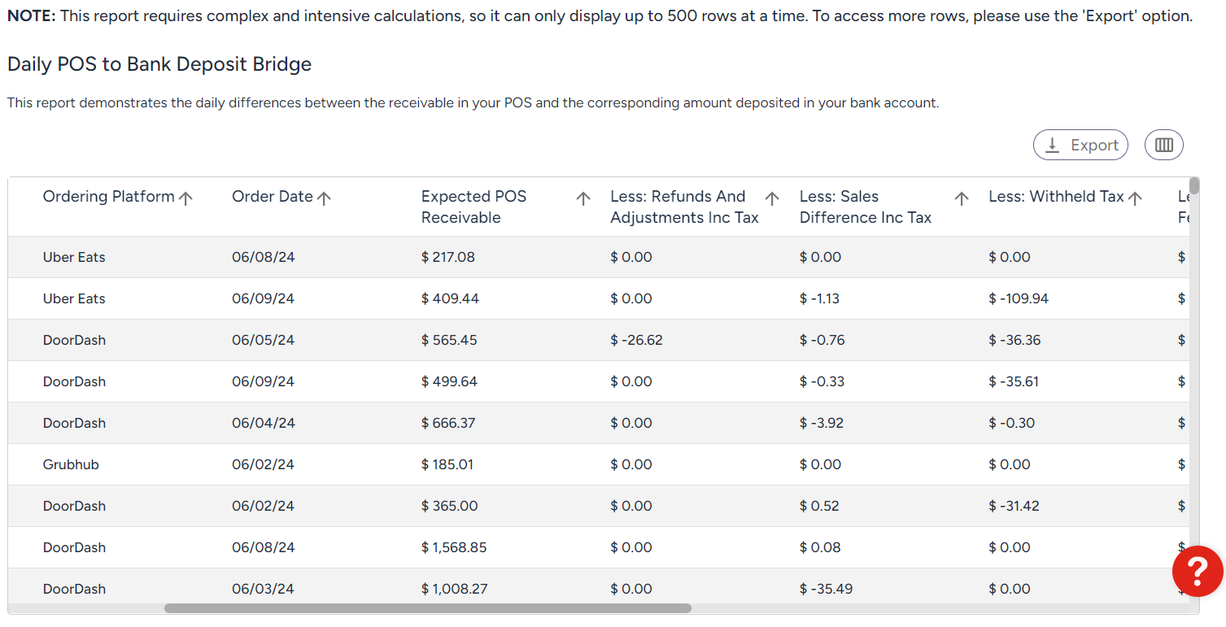Click the download icon inside Export button
The width and height of the screenshot is (1226, 627).
1052,145
